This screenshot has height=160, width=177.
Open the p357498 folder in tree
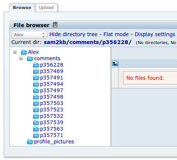click(x=52, y=97)
